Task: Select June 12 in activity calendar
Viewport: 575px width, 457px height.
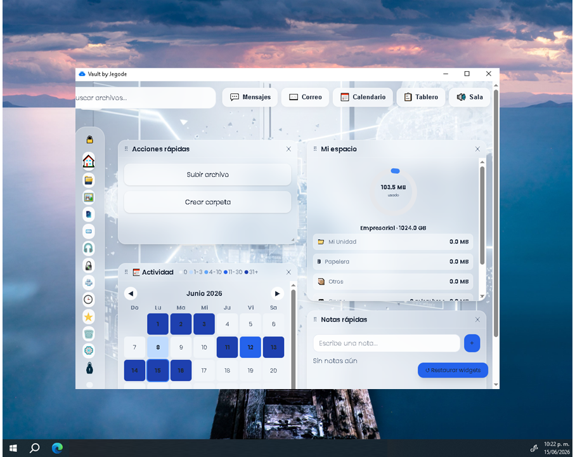Action: [250, 347]
